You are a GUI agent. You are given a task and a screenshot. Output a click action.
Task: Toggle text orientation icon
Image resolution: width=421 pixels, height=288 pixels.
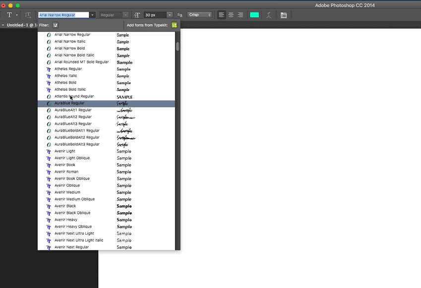point(28,15)
